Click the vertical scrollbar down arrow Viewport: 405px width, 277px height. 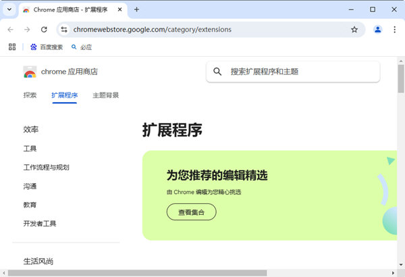click(401, 265)
